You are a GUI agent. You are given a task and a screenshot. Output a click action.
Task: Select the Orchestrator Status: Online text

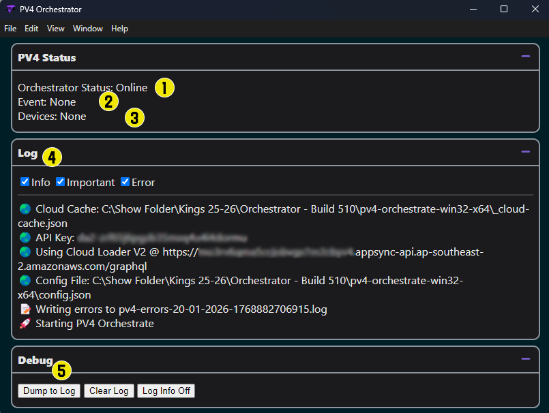coord(83,87)
